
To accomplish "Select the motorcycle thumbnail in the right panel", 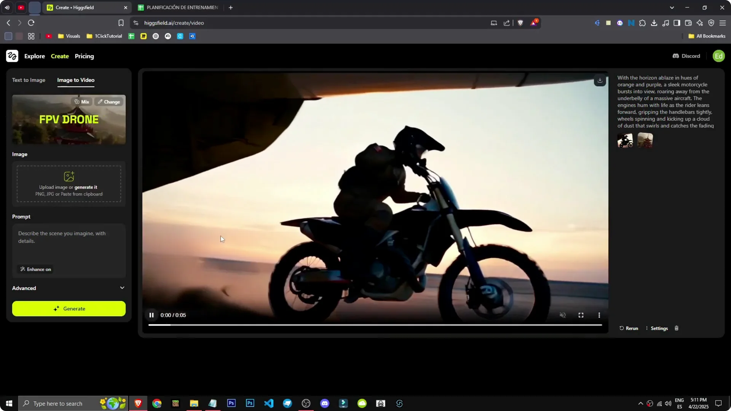I will point(625,140).
